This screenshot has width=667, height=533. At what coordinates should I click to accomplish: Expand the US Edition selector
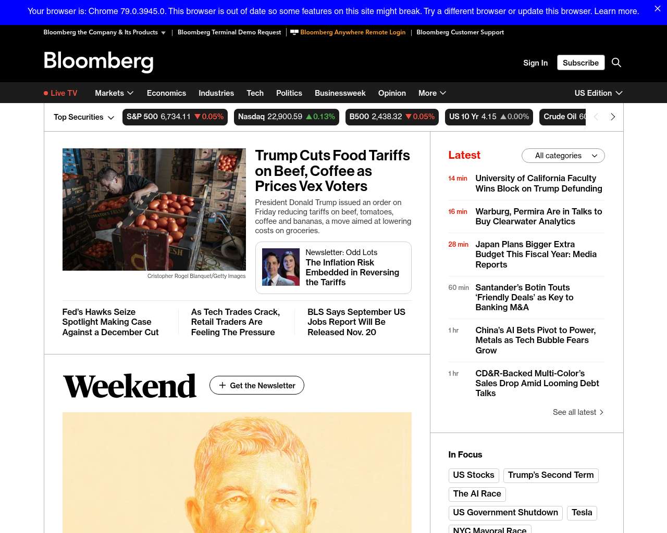pos(598,93)
